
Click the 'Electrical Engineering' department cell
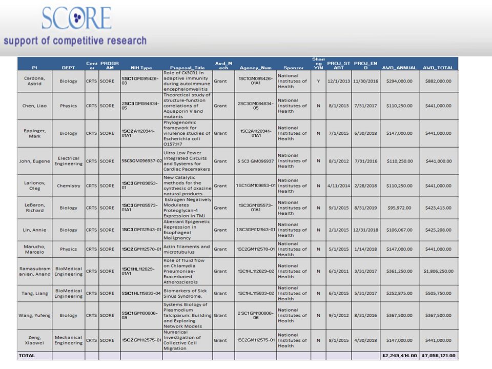(68, 161)
